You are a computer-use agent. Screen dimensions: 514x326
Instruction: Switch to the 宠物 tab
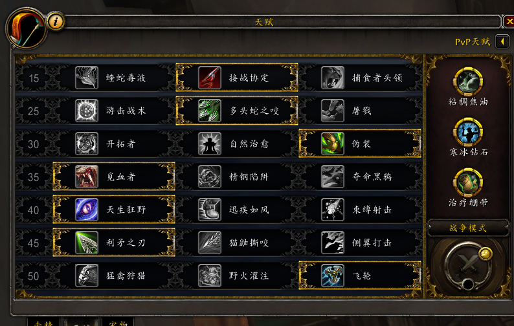(118, 321)
